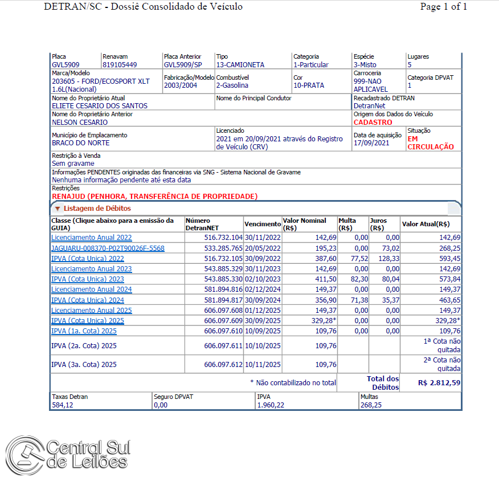Select red RENAJUD restriction text
This screenshot has height=481, width=499.
click(x=155, y=197)
